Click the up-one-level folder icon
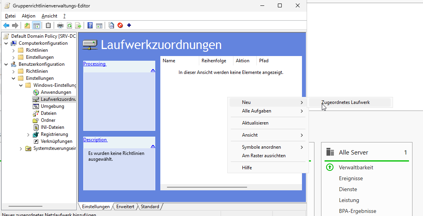Viewport: 423px width, 216px height. pyautogui.click(x=27, y=26)
